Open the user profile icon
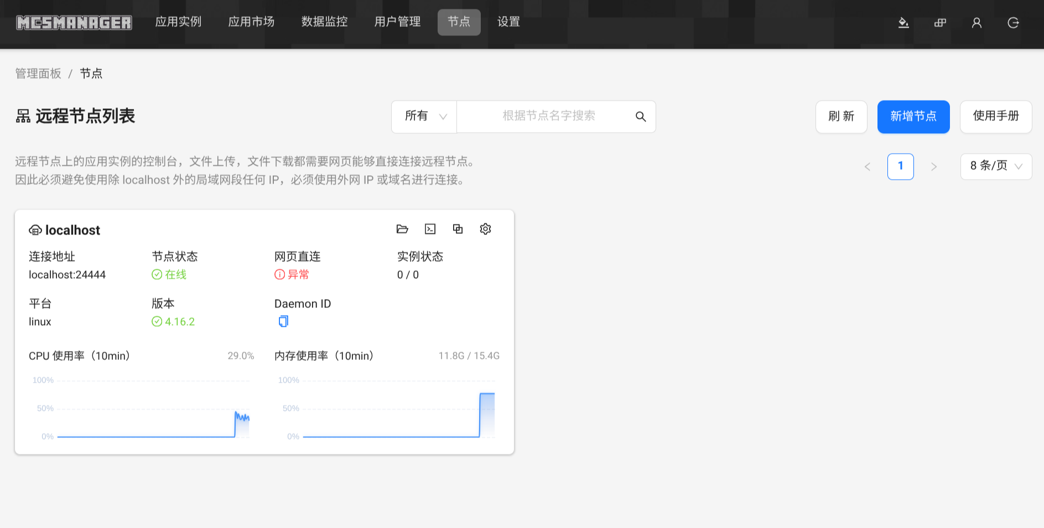The height and width of the screenshot is (528, 1044). (977, 23)
